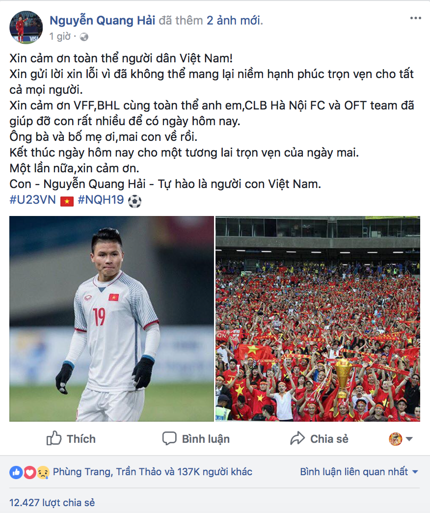Open the #U23VN hashtag

tap(33, 200)
